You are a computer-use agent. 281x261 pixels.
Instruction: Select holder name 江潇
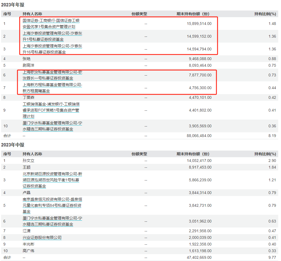pos(27,231)
